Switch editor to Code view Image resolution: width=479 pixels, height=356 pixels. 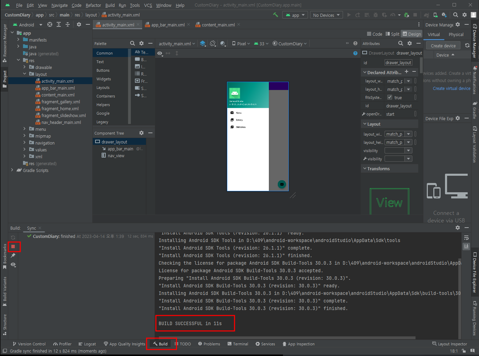[374, 34]
